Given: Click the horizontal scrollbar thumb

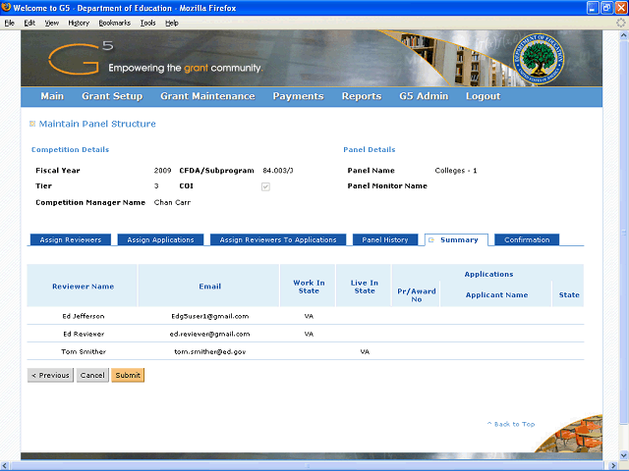Looking at the screenshot, I should tap(308, 466).
